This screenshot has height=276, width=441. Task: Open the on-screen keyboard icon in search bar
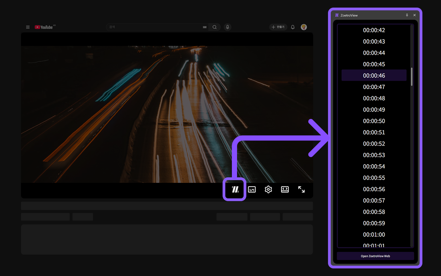click(204, 27)
